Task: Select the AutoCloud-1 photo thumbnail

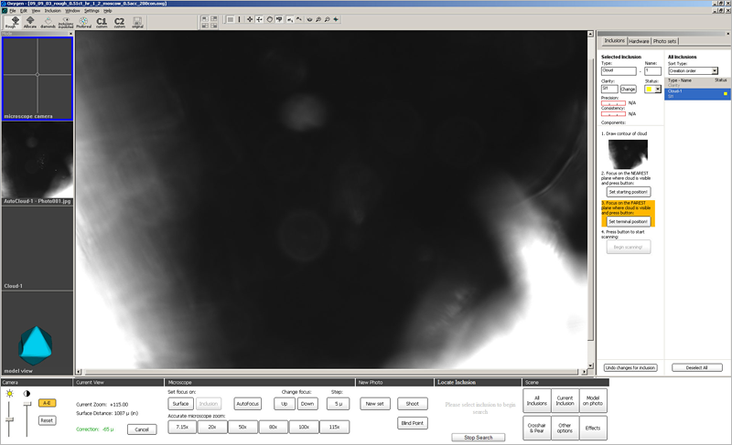Action: [38, 164]
